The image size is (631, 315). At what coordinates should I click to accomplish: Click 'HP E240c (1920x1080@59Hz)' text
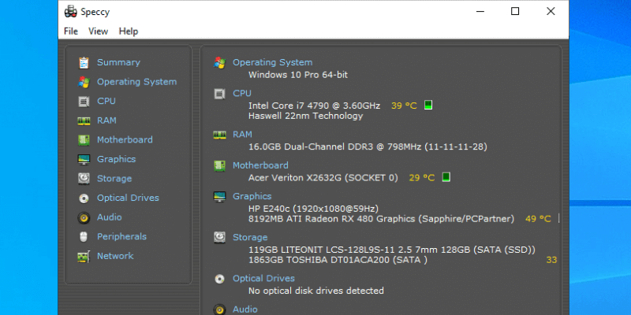tap(313, 209)
